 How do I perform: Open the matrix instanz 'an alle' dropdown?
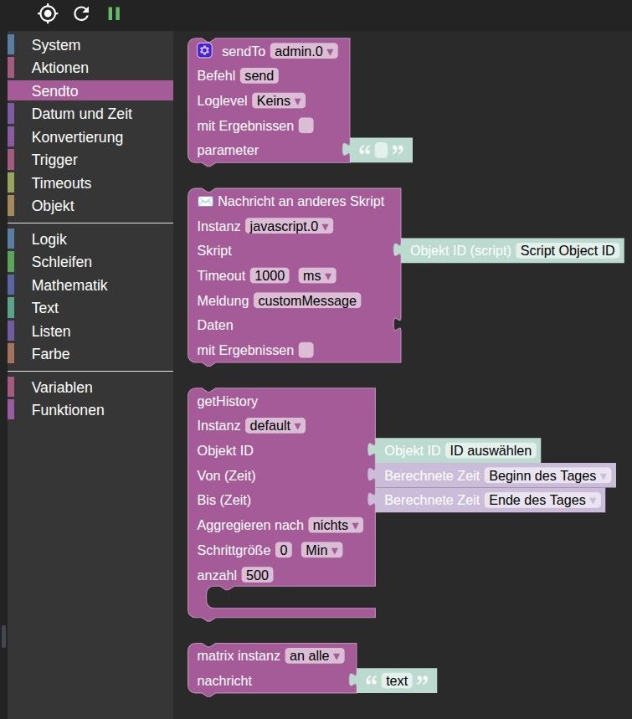[314, 655]
